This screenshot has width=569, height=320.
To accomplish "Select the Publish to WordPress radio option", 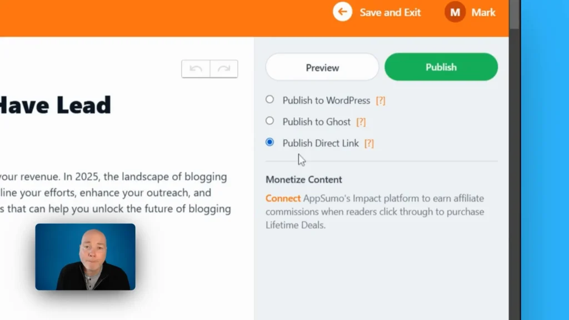I will tap(269, 99).
